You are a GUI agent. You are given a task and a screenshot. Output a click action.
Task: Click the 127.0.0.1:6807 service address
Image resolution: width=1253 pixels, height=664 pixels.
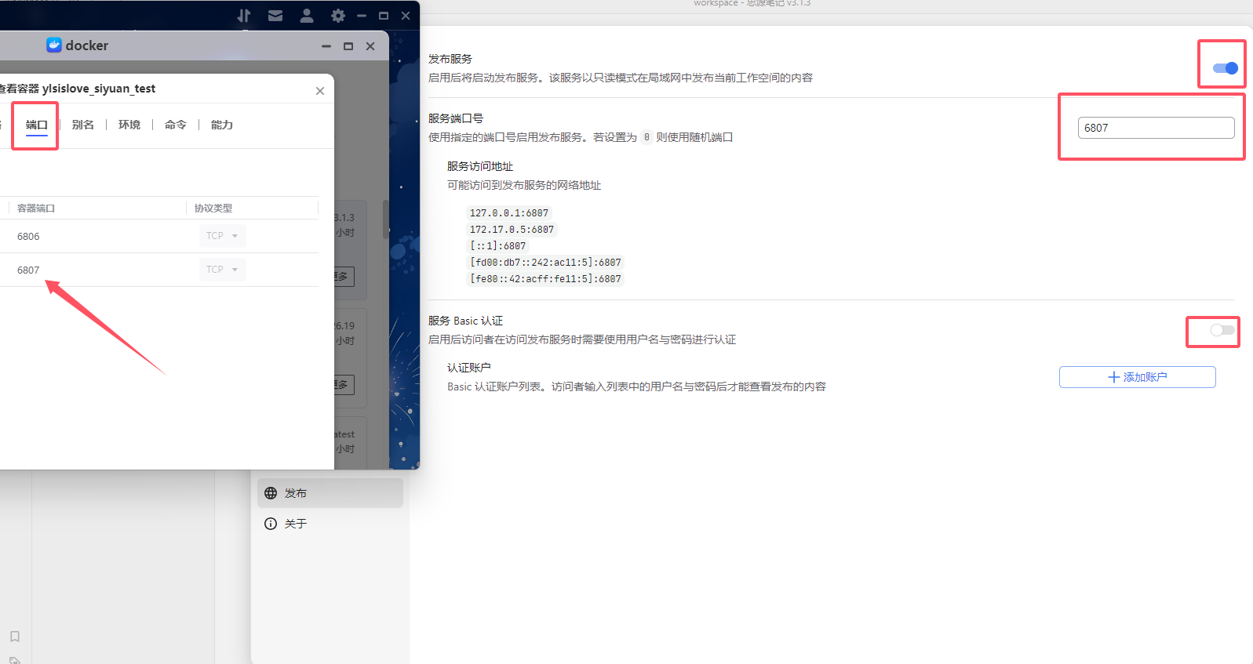pyautogui.click(x=509, y=213)
